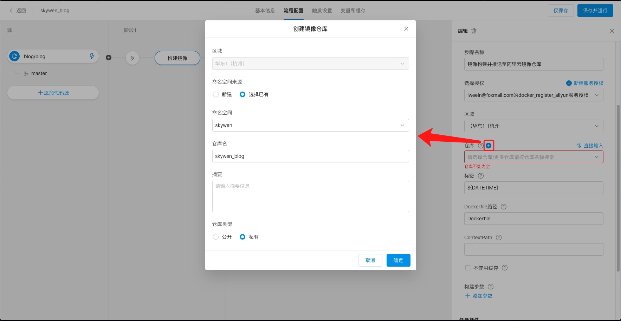
Task: Click the lightning trigger icon on blog/blog
Action: click(x=92, y=56)
